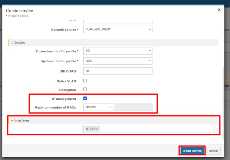Click the cancel button
230x160 pixels.
pos(213,151)
